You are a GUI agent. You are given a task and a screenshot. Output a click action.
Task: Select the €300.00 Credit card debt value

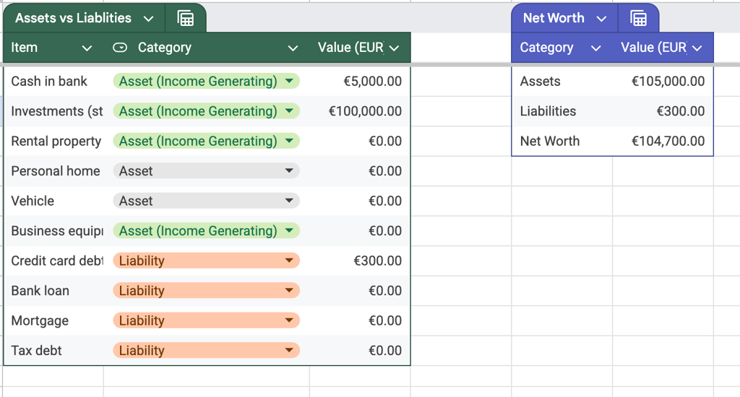pos(360,261)
